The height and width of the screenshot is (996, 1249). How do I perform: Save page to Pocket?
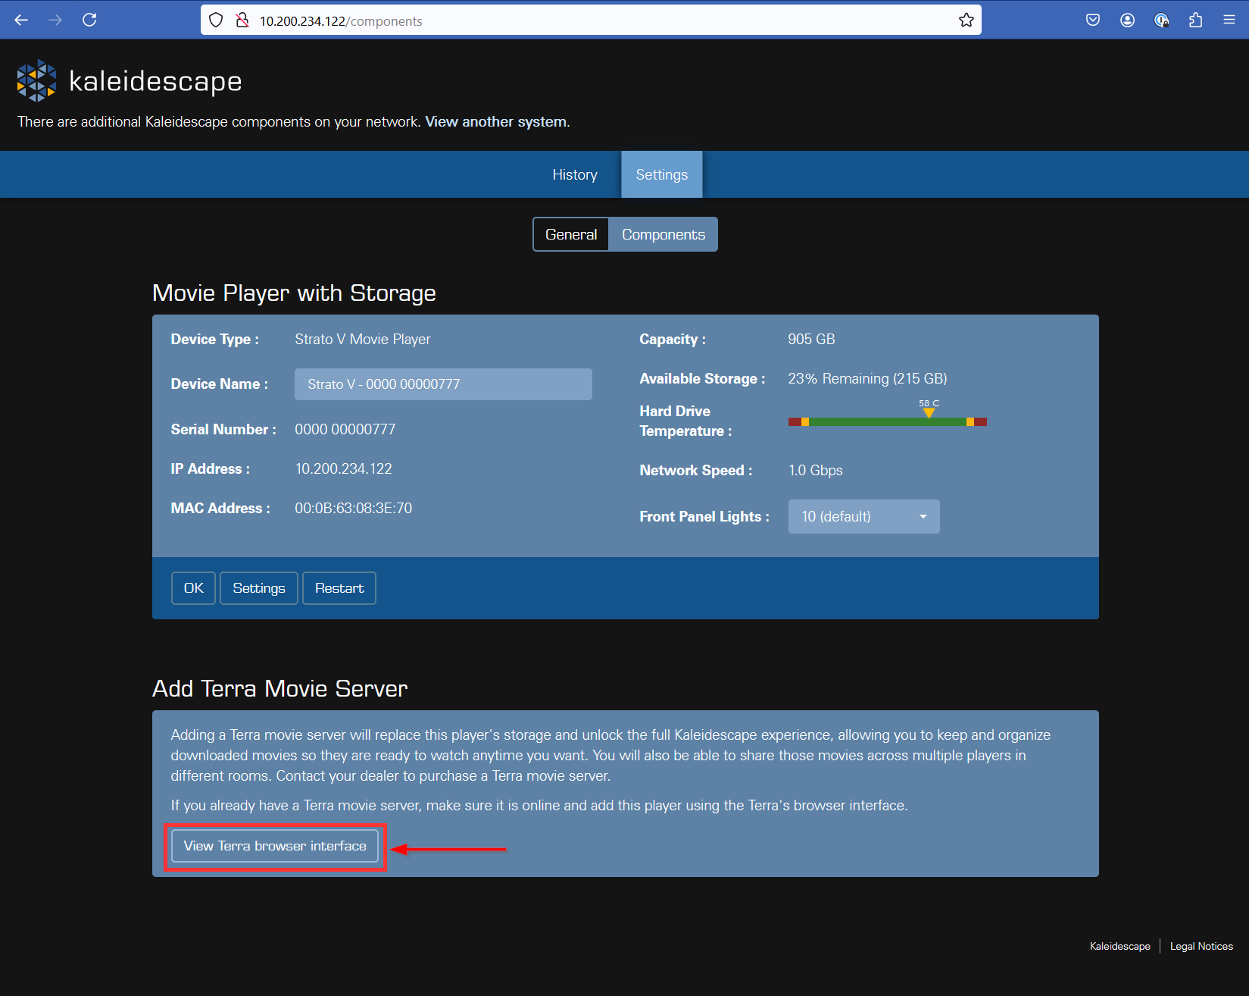1092,20
